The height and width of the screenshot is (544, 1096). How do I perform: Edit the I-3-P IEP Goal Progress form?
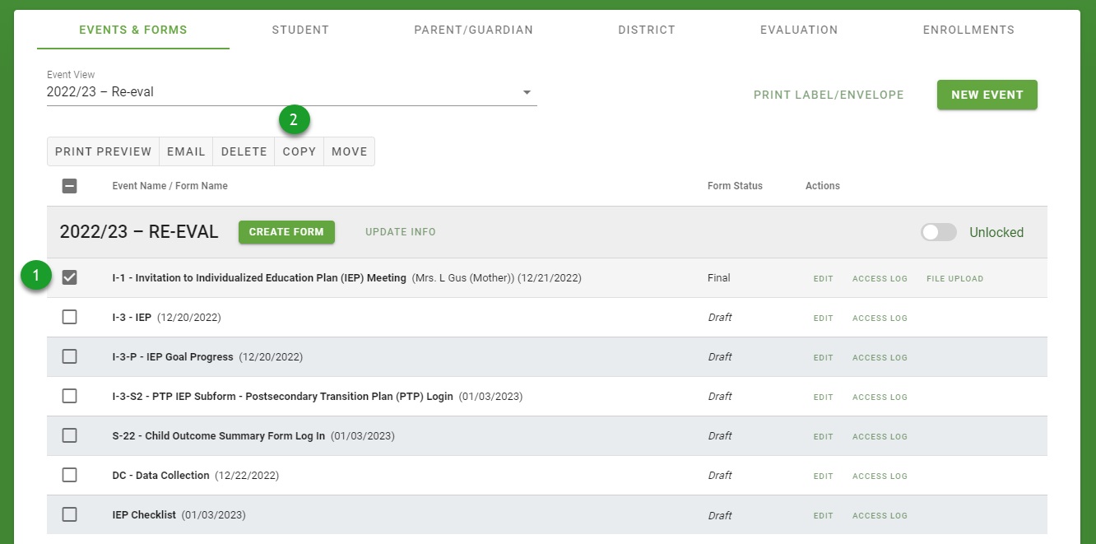[x=824, y=358]
